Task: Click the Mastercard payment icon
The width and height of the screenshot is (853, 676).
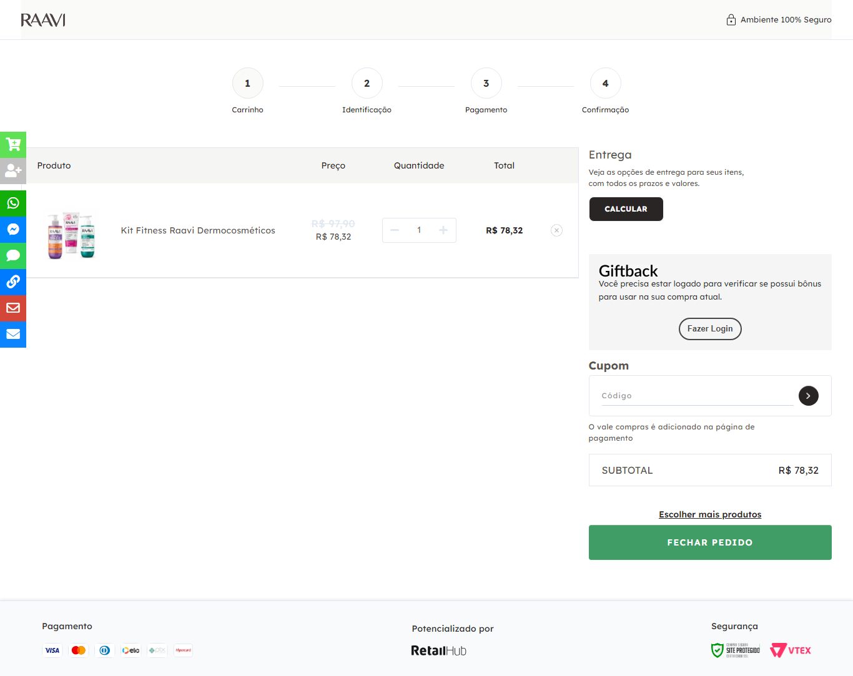Action: [x=79, y=650]
